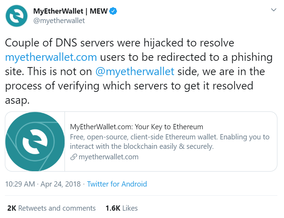Show the Likes list
The width and height of the screenshot is (284, 218).
coord(130,208)
